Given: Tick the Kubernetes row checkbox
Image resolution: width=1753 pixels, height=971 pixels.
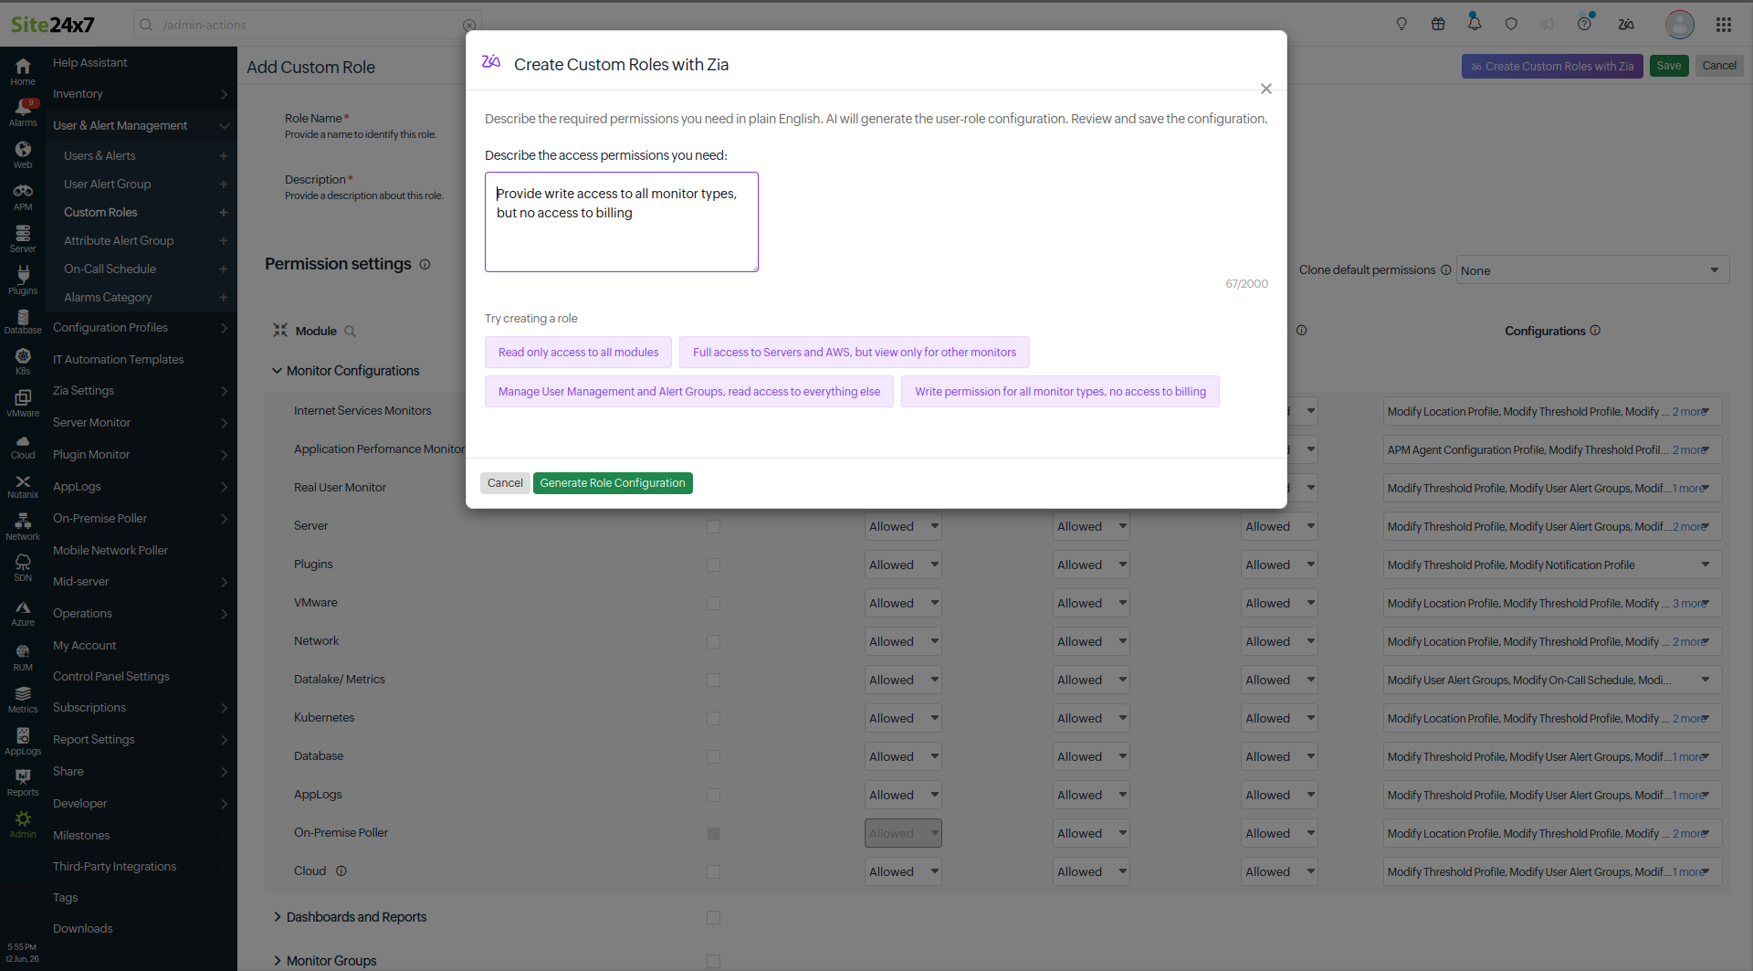Looking at the screenshot, I should [713, 719].
